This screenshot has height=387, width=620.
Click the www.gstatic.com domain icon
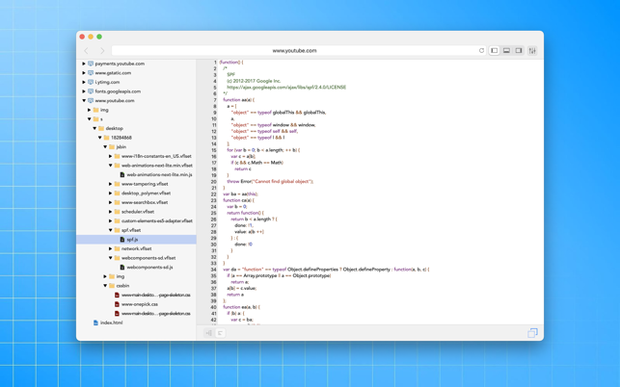click(x=91, y=72)
